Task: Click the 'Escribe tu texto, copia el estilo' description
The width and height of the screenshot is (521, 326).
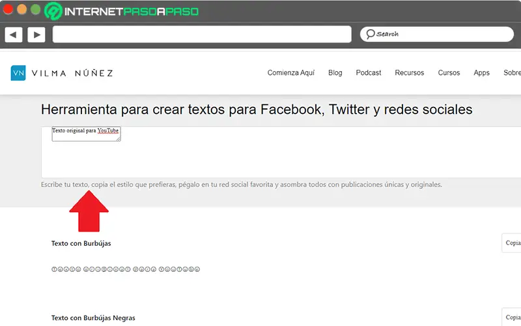Action: pos(242,185)
